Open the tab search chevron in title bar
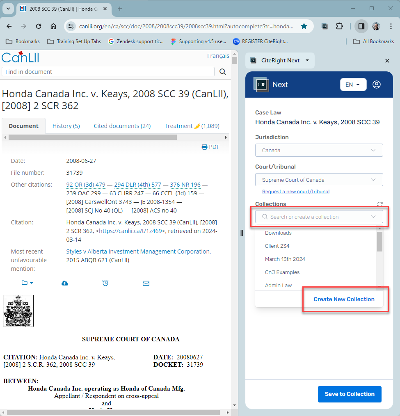The height and width of the screenshot is (416, 400). pos(8,9)
